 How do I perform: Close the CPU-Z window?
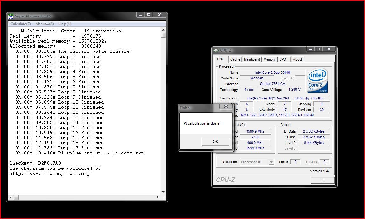pyautogui.click(x=329, y=49)
